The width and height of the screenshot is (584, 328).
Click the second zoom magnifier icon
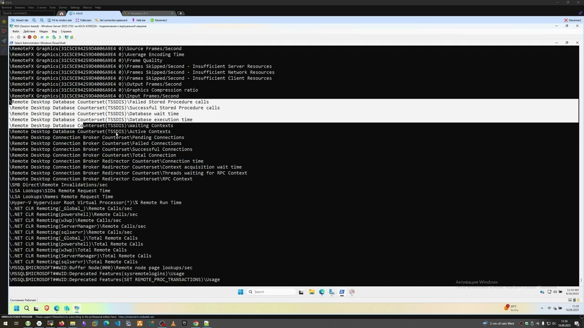(42, 20)
